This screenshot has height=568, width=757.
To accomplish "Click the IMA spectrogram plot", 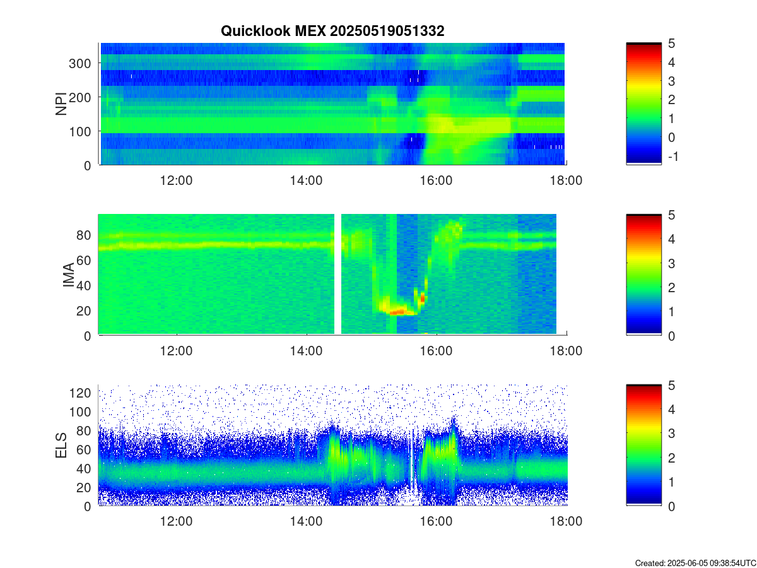I will click(332, 275).
